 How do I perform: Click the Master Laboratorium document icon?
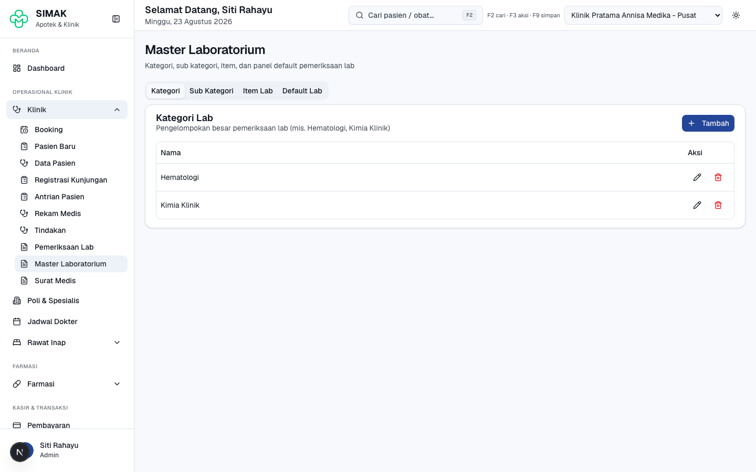click(x=24, y=264)
